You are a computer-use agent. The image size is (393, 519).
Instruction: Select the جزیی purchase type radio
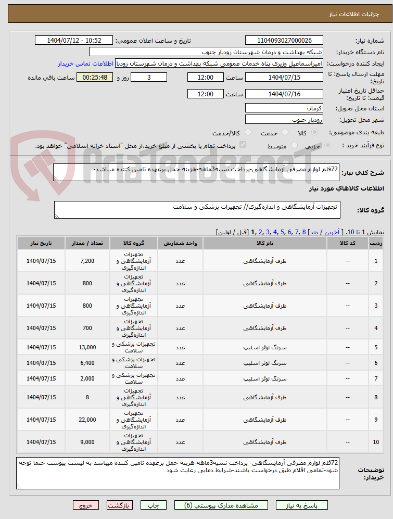(x=328, y=145)
